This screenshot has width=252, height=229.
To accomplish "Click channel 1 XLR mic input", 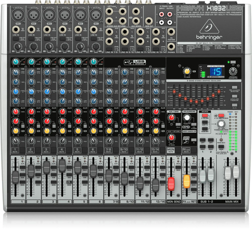I will pyautogui.click(x=18, y=15).
